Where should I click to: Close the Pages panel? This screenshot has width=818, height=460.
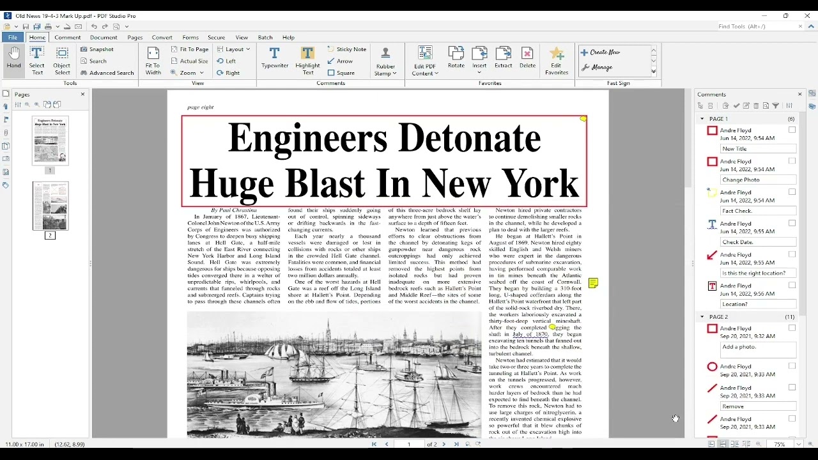pyautogui.click(x=82, y=94)
